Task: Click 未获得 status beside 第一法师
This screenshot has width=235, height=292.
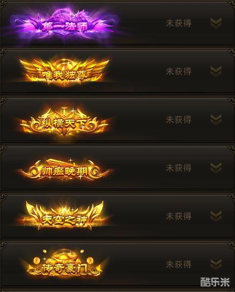Action: (179, 23)
